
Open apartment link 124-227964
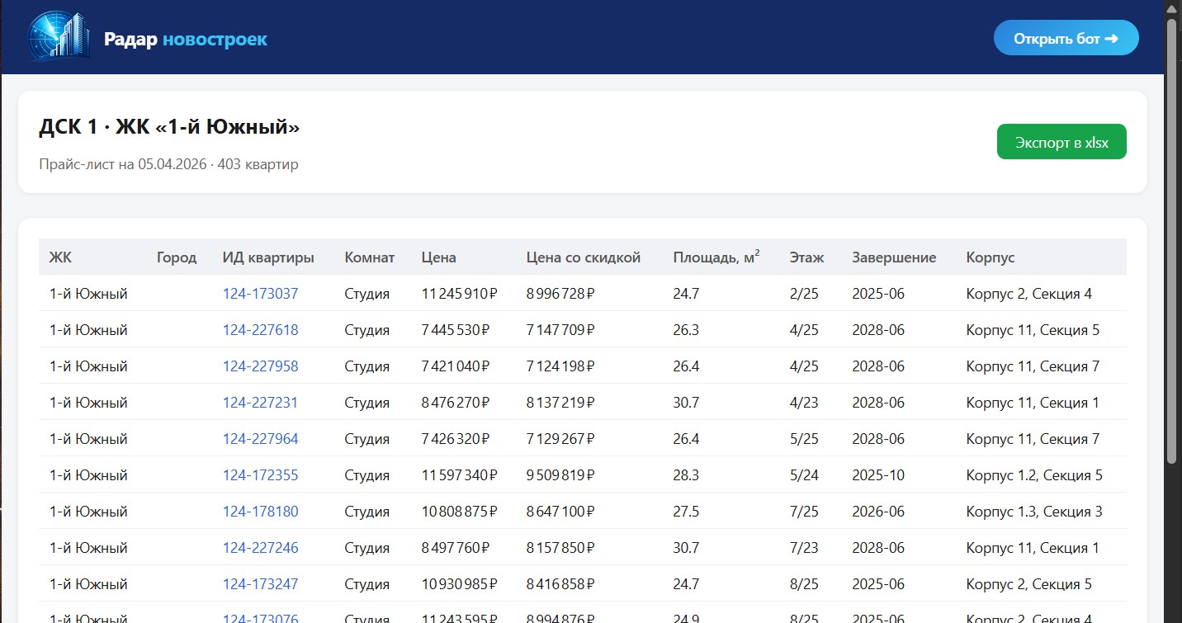click(x=260, y=439)
